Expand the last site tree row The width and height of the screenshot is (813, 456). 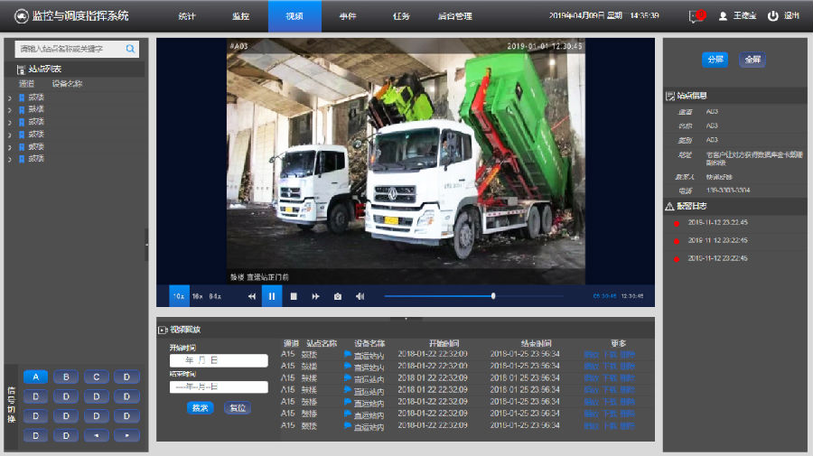[x=10, y=158]
